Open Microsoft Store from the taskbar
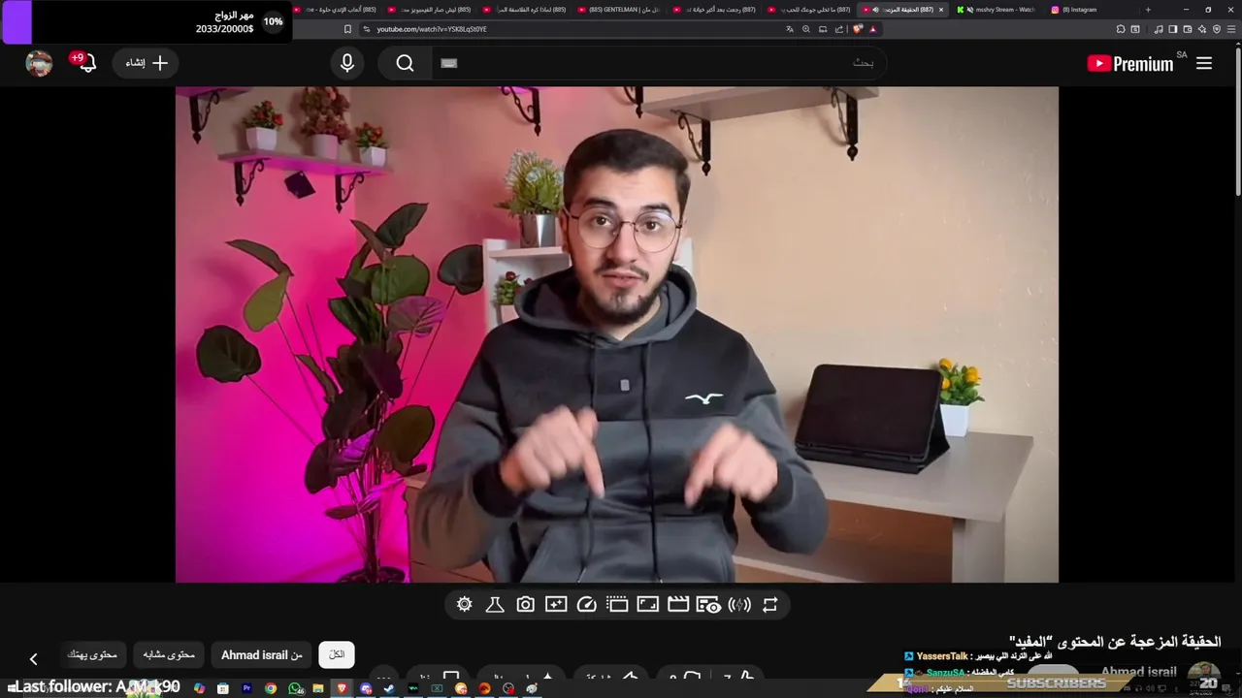 click(x=223, y=688)
